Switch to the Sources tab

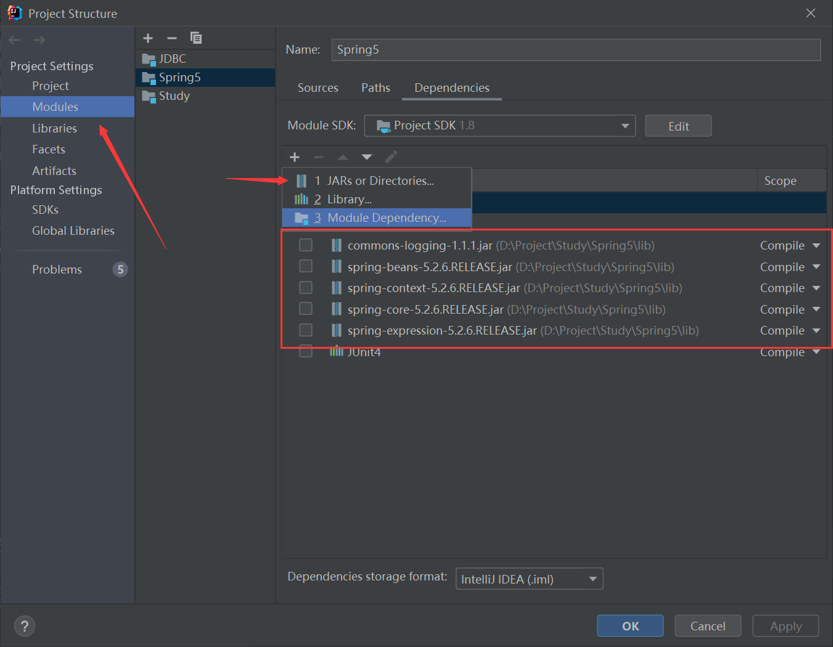(318, 88)
